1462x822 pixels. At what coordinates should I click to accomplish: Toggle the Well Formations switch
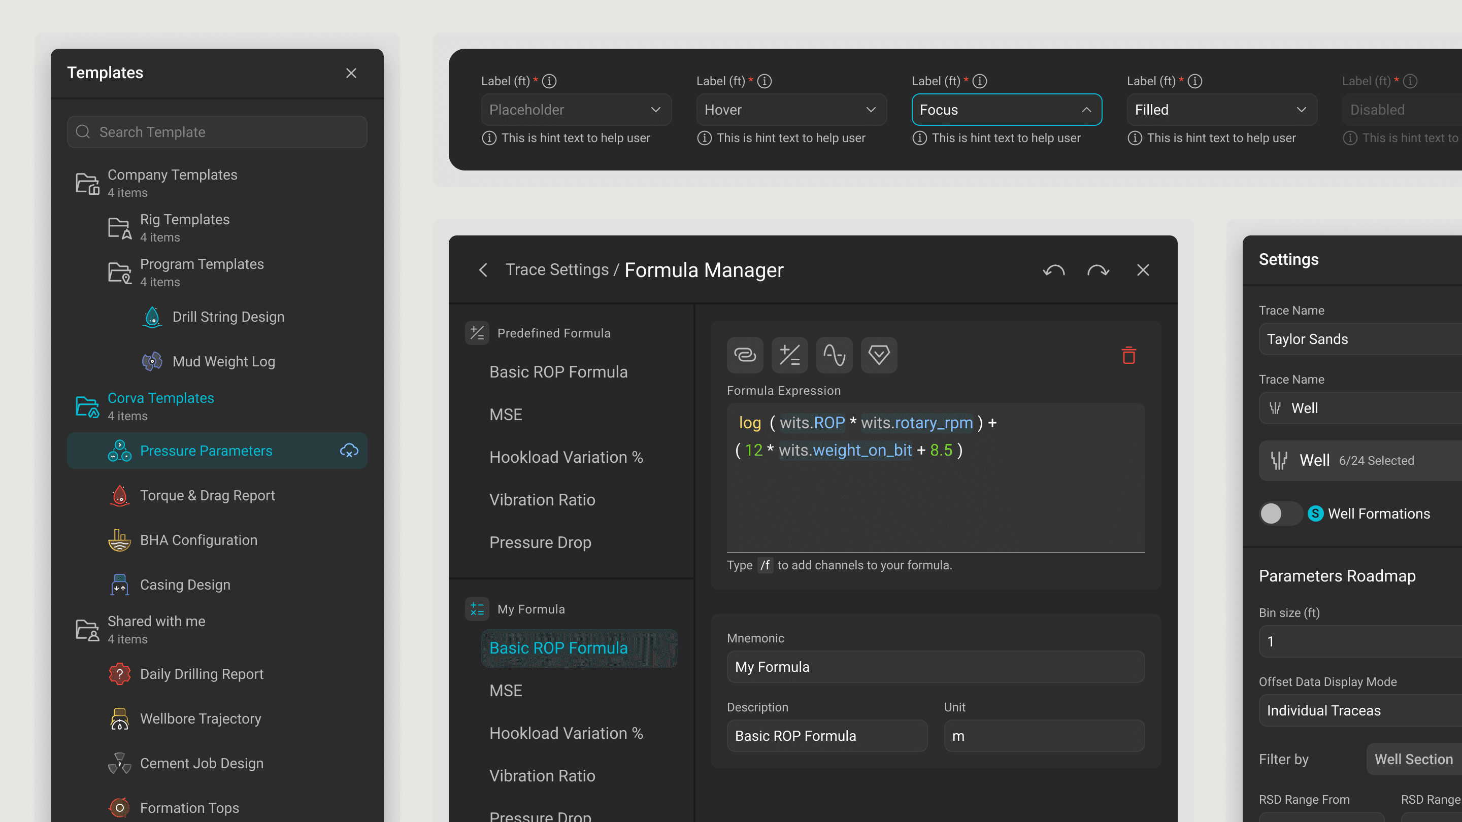[1280, 513]
